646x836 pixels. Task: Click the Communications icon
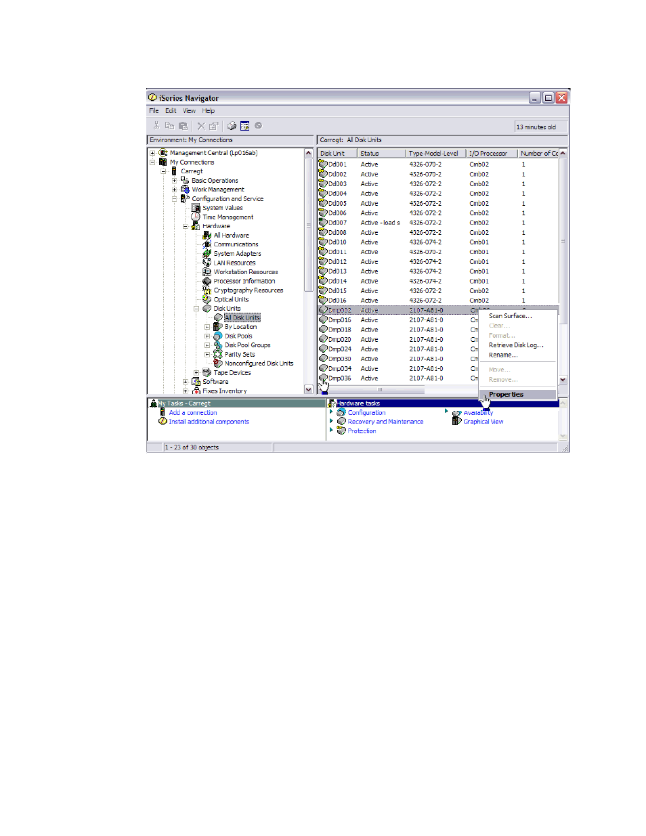[207, 244]
